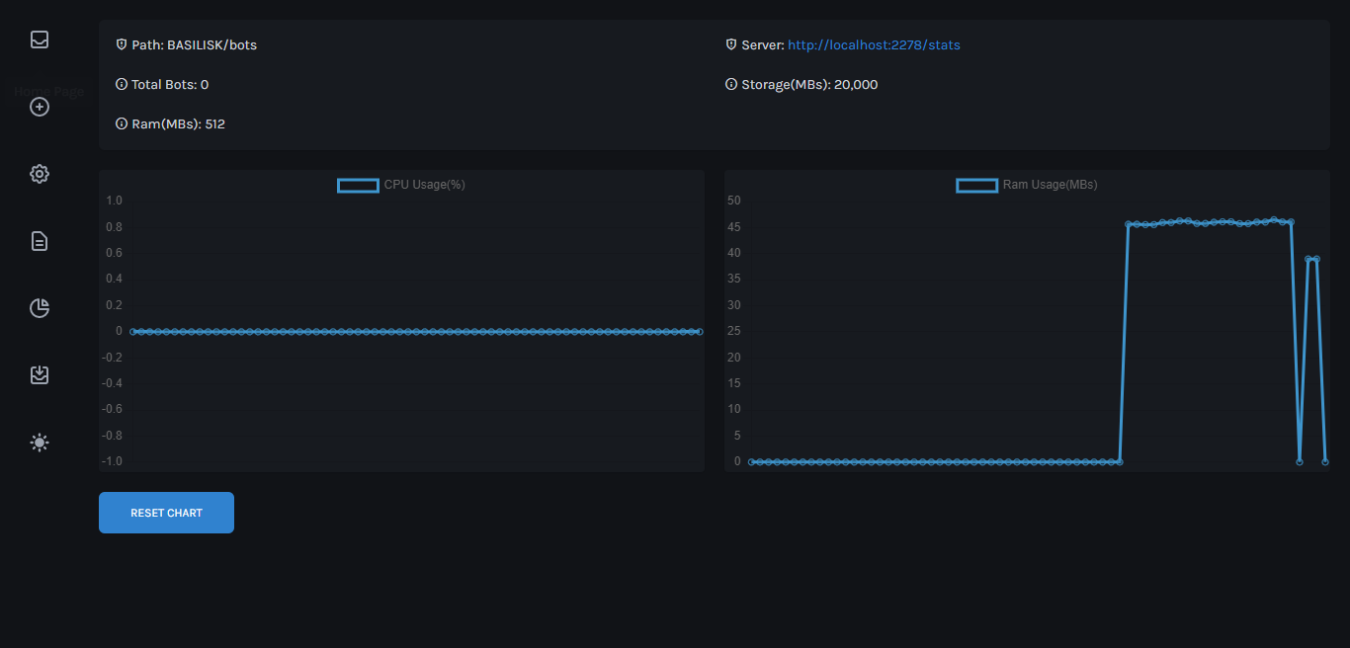Toggle the sun icon to switch theme
1350x648 pixels.
pos(40,442)
